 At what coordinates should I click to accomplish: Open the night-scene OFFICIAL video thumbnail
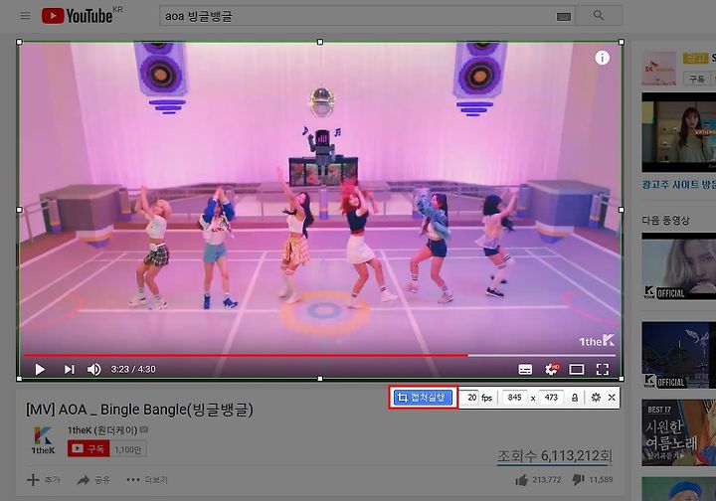pyautogui.click(x=678, y=355)
